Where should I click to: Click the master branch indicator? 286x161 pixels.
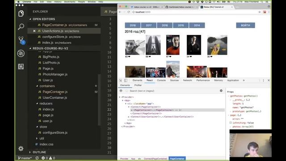point(25,158)
